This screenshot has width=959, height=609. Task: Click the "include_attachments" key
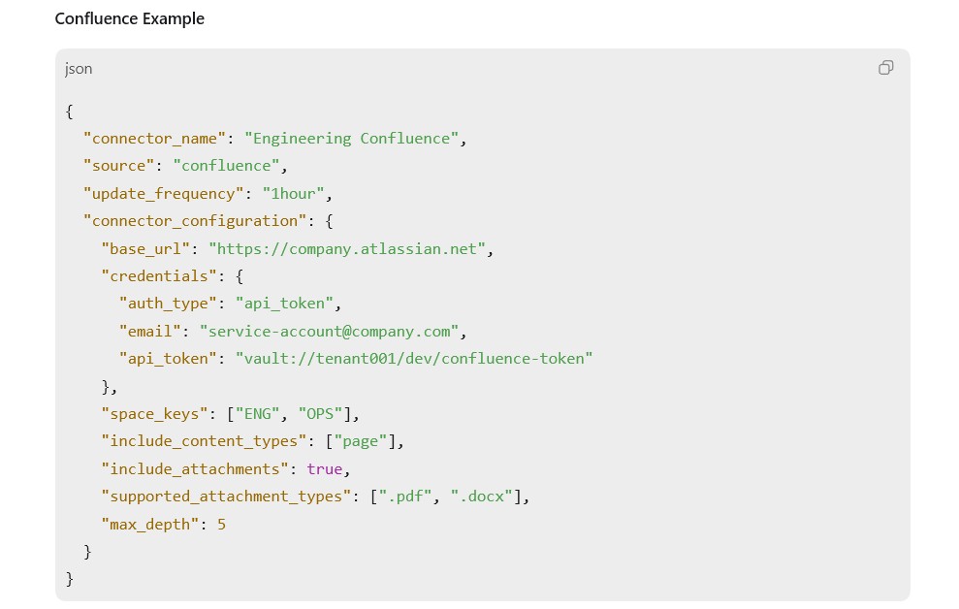click(195, 469)
